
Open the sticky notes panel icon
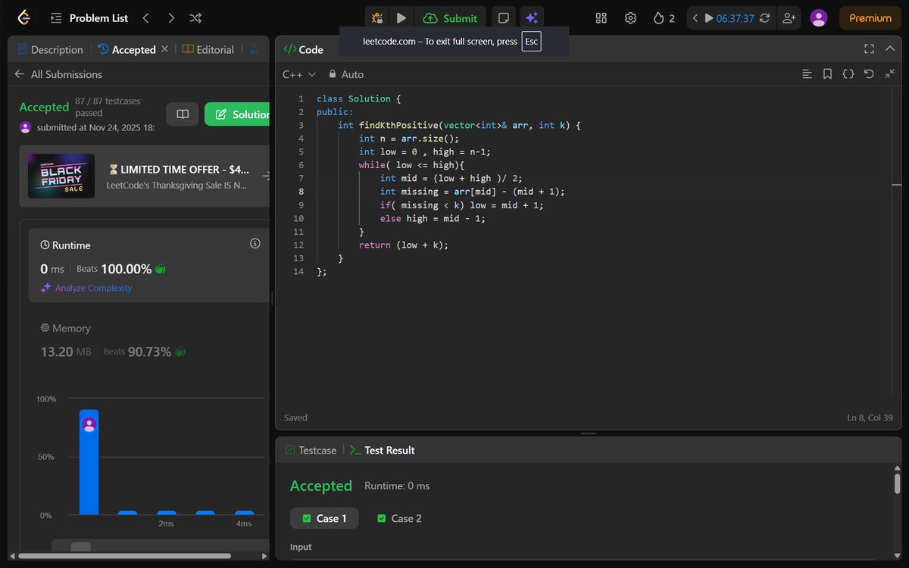click(503, 17)
